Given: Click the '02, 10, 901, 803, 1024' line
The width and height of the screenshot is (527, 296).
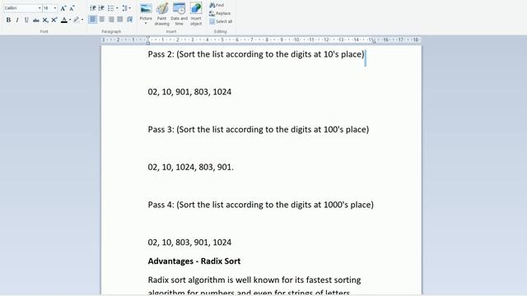Looking at the screenshot, I should (x=189, y=92).
